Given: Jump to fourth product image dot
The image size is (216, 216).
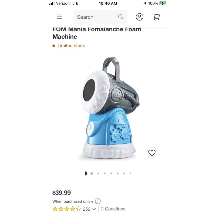Looking at the screenshot, I should click(105, 173).
